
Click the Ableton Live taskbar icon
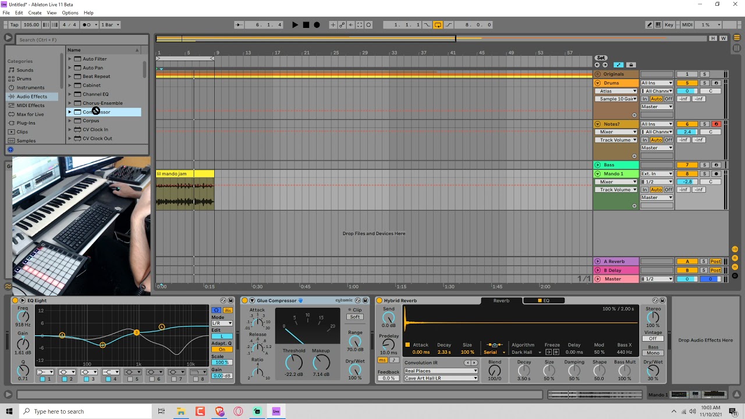pos(276,411)
